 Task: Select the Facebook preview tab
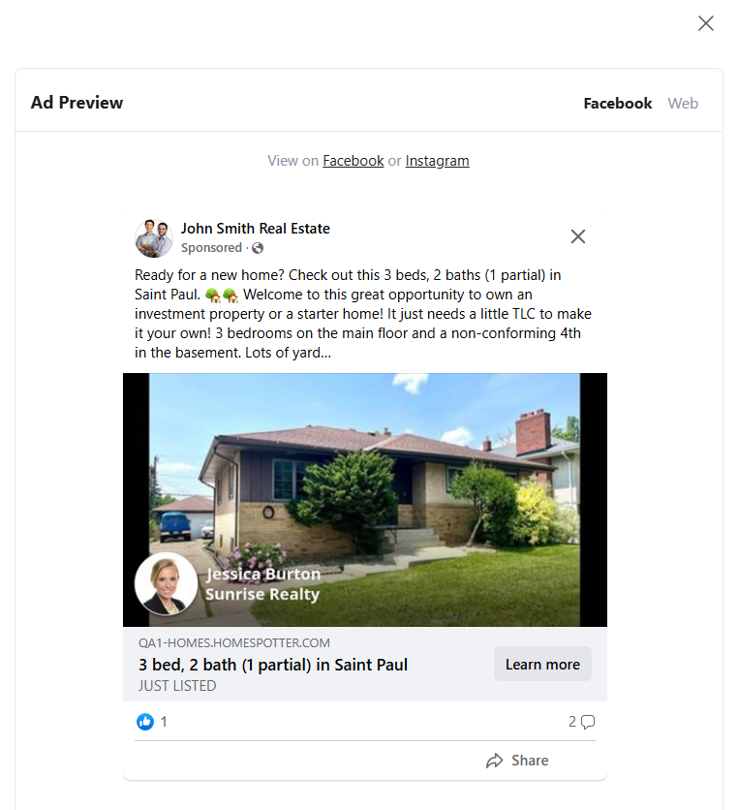(617, 103)
